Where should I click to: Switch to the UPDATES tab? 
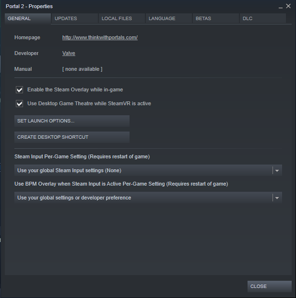point(75,19)
